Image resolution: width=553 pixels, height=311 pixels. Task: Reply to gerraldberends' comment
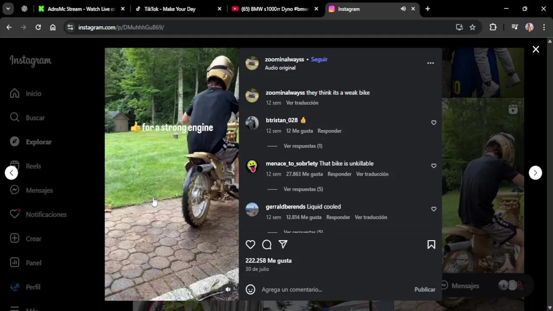point(338,217)
